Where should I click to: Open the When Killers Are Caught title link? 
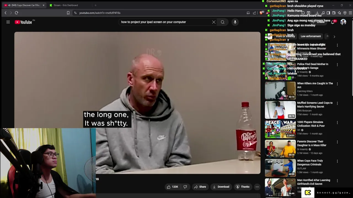(315, 85)
